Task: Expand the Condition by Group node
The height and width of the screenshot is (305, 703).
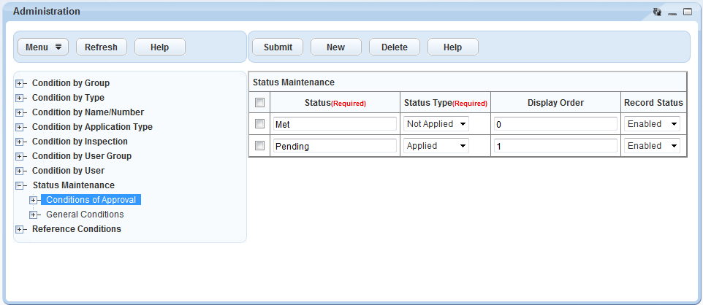Action: (x=20, y=83)
